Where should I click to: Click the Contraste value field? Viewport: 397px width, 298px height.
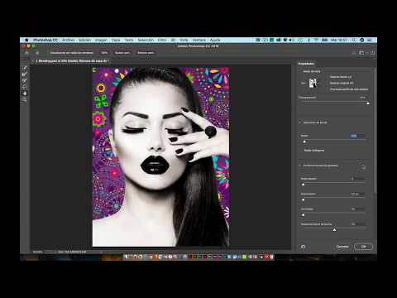[x=357, y=209]
